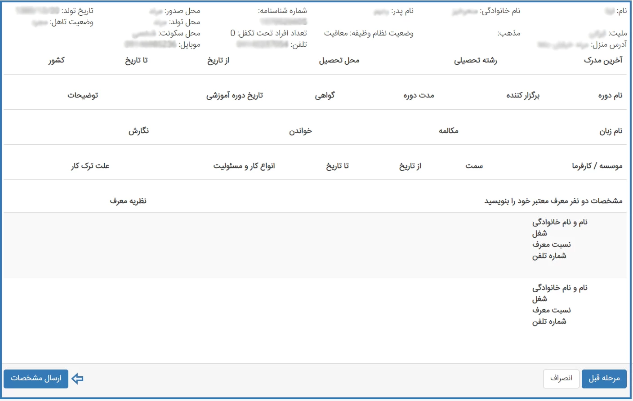Click the مشخصات دو نفر معرف heading

click(x=553, y=201)
